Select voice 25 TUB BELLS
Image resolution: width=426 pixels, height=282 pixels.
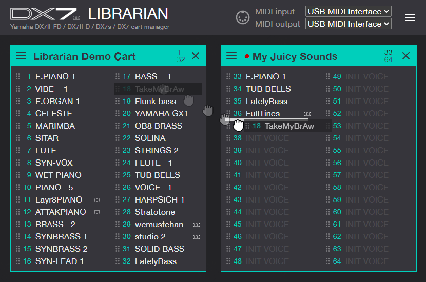158,175
